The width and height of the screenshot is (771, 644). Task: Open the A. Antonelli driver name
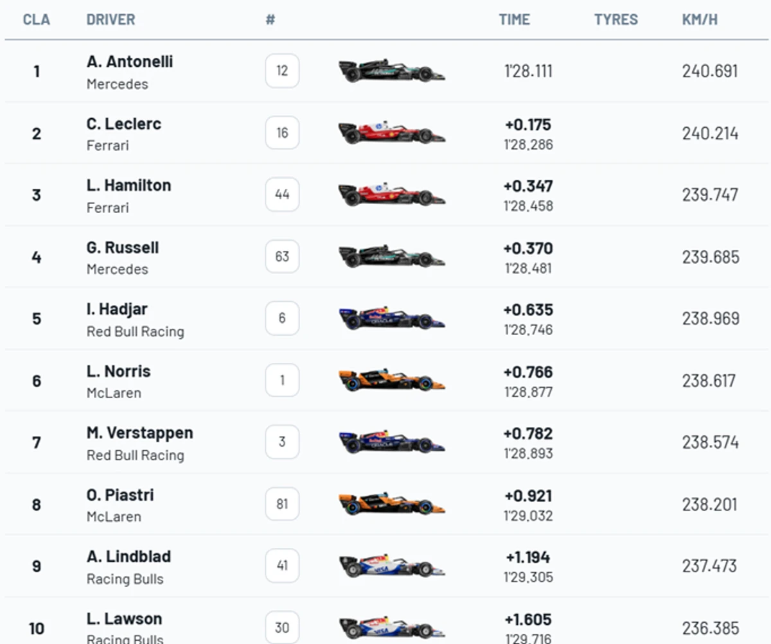coord(130,62)
